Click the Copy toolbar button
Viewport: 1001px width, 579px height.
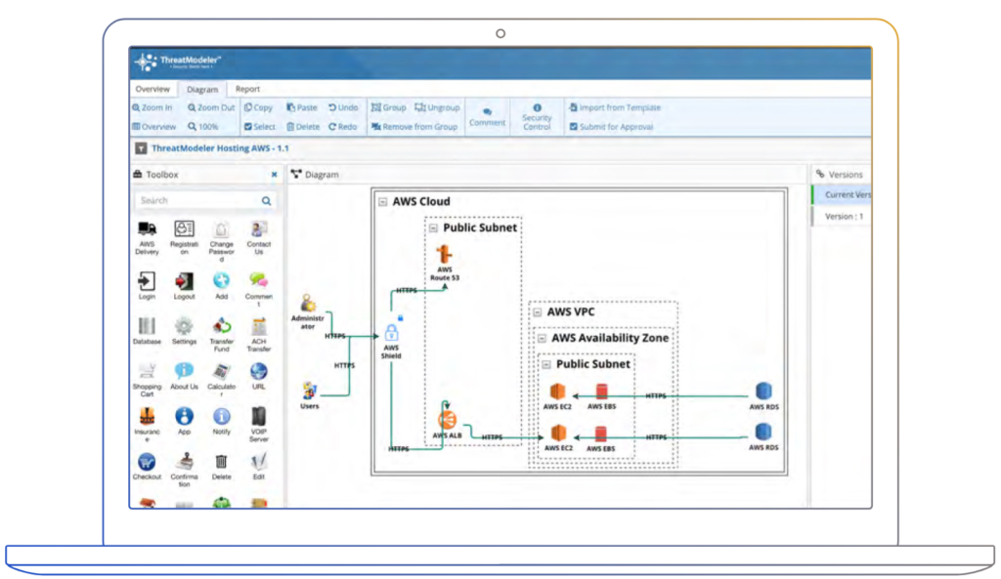pos(258,107)
